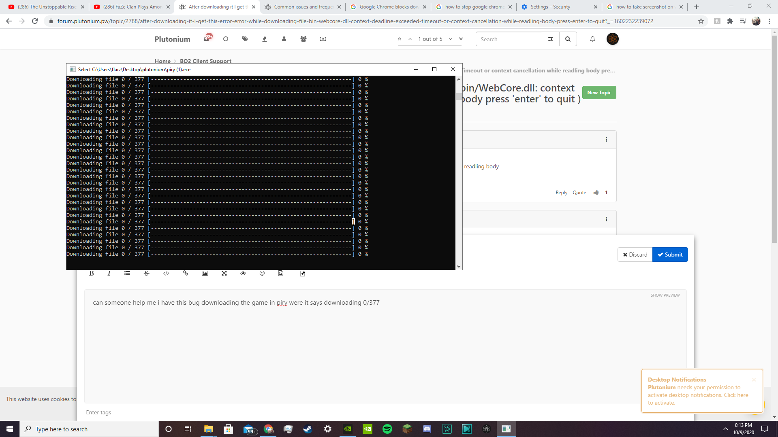Open the notifications bell
This screenshot has height=437, width=778.
592,39
